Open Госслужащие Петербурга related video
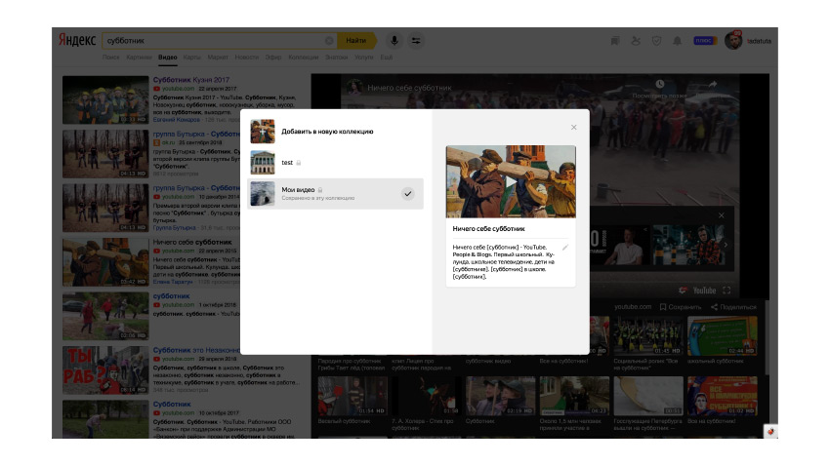Image resolution: width=830 pixels, height=466 pixels. pyautogui.click(x=648, y=396)
